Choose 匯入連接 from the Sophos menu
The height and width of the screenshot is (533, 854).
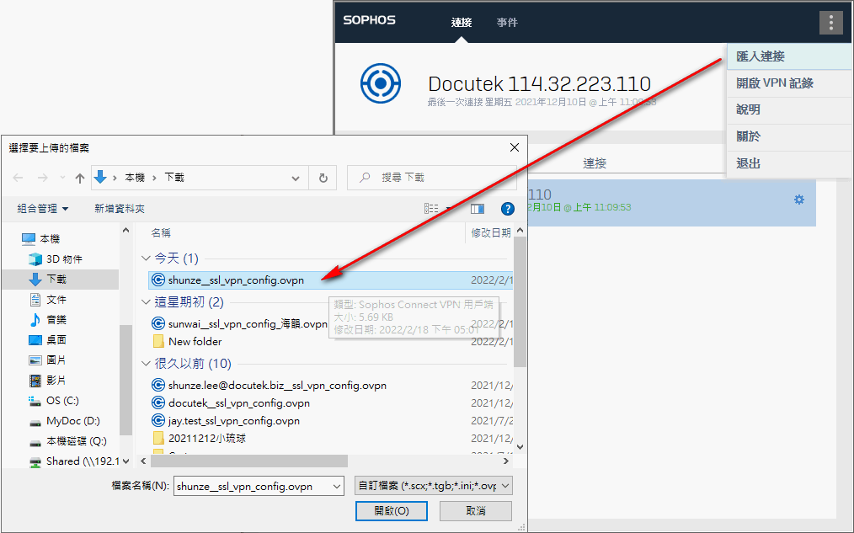pyautogui.click(x=789, y=56)
